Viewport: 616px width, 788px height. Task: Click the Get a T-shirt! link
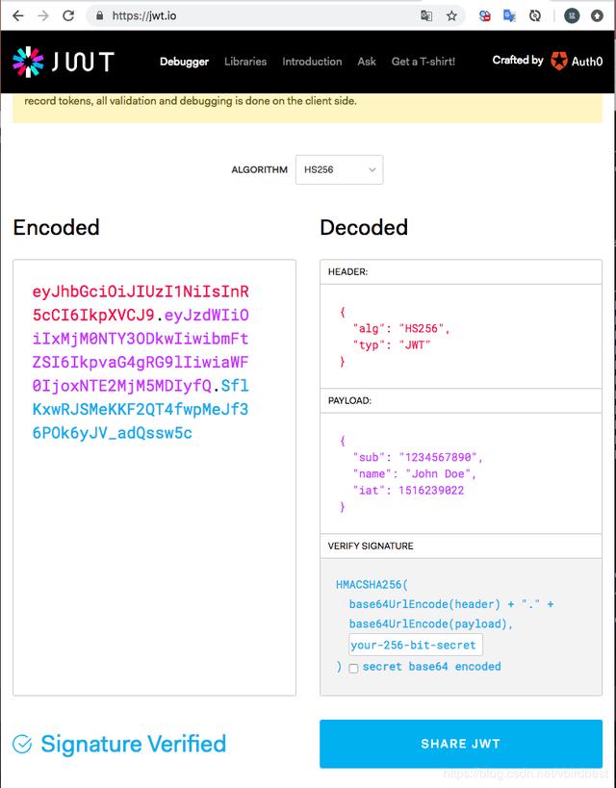(423, 62)
